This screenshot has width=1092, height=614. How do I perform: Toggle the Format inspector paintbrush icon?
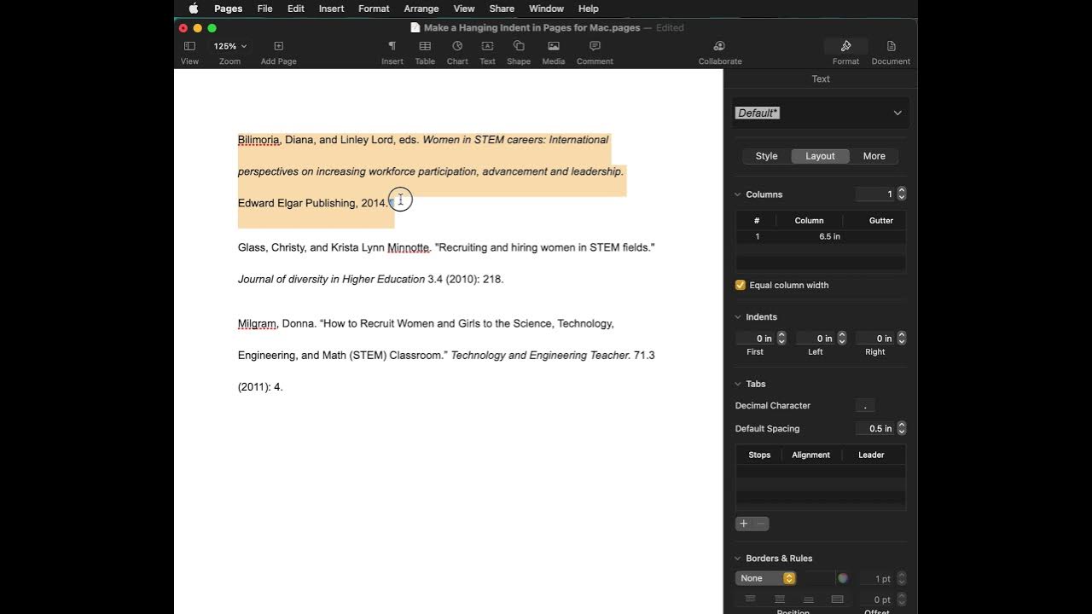[x=845, y=46]
